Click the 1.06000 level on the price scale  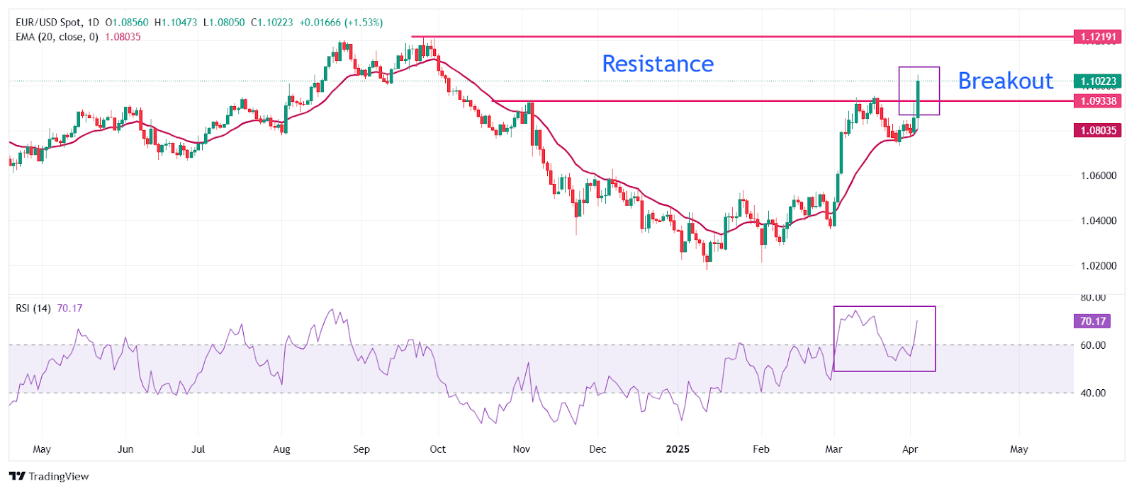coord(1098,175)
